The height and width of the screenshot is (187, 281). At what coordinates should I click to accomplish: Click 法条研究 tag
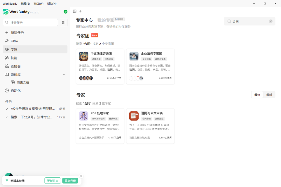pos(109,59)
